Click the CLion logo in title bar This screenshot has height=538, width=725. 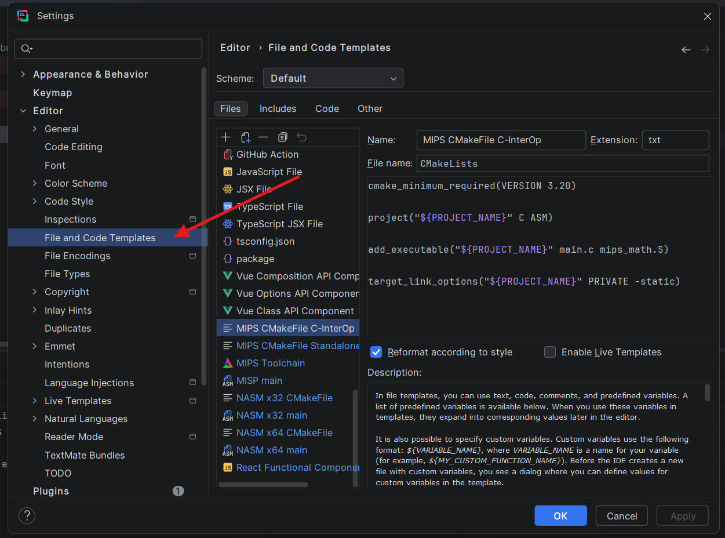[x=23, y=16]
